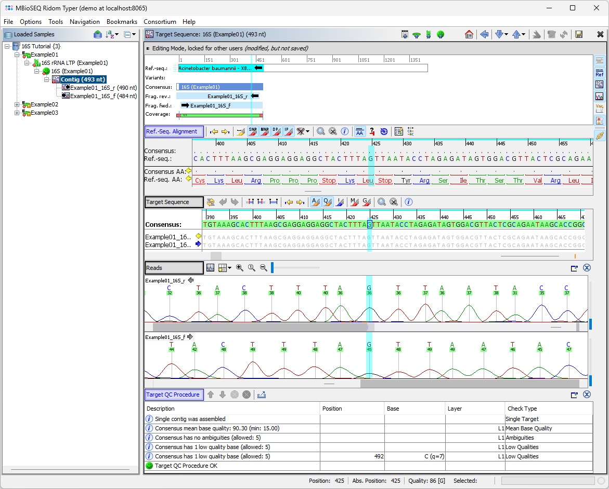Click the info icon in the Target Sequence toolbar
609x489 pixels.
point(409,202)
